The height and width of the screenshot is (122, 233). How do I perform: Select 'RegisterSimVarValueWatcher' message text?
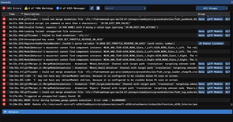[x=100, y=43]
